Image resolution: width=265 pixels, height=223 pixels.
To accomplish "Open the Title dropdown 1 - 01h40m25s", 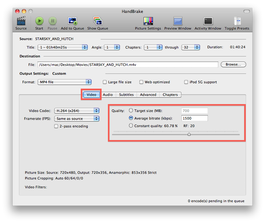I will click(x=63, y=47).
